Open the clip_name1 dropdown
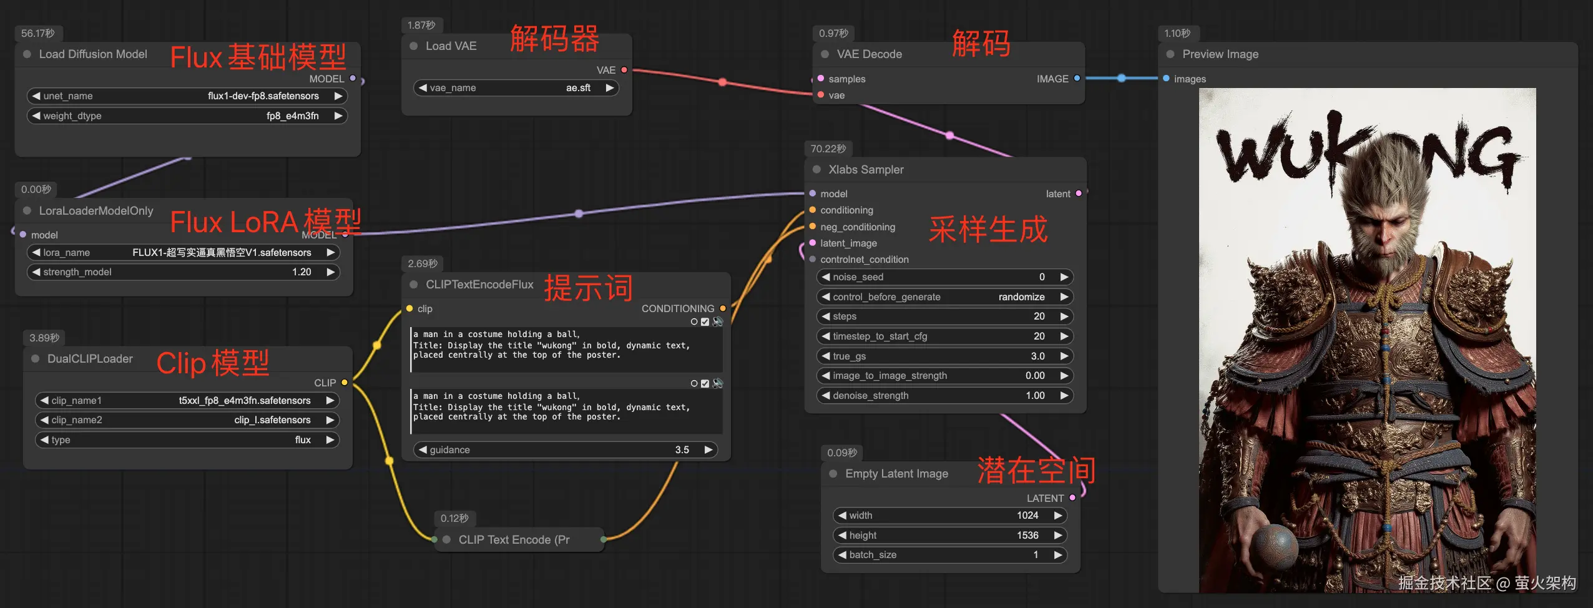The width and height of the screenshot is (1593, 608). (x=187, y=401)
